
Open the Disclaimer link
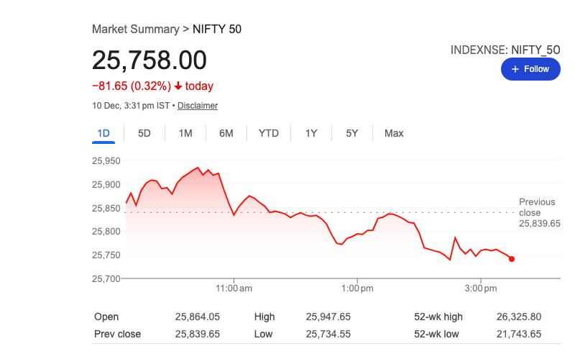click(x=198, y=106)
